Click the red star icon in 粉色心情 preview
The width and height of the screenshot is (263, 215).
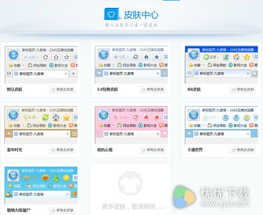157,117
